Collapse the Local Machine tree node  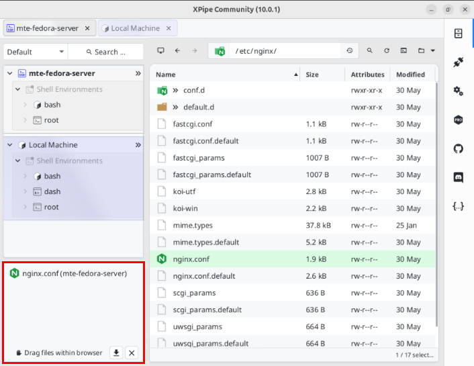pyautogui.click(x=10, y=145)
